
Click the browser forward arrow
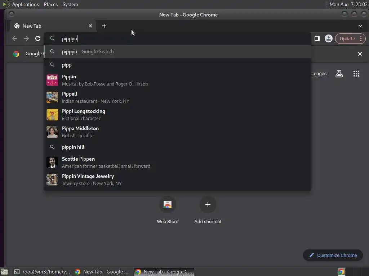[x=26, y=38]
